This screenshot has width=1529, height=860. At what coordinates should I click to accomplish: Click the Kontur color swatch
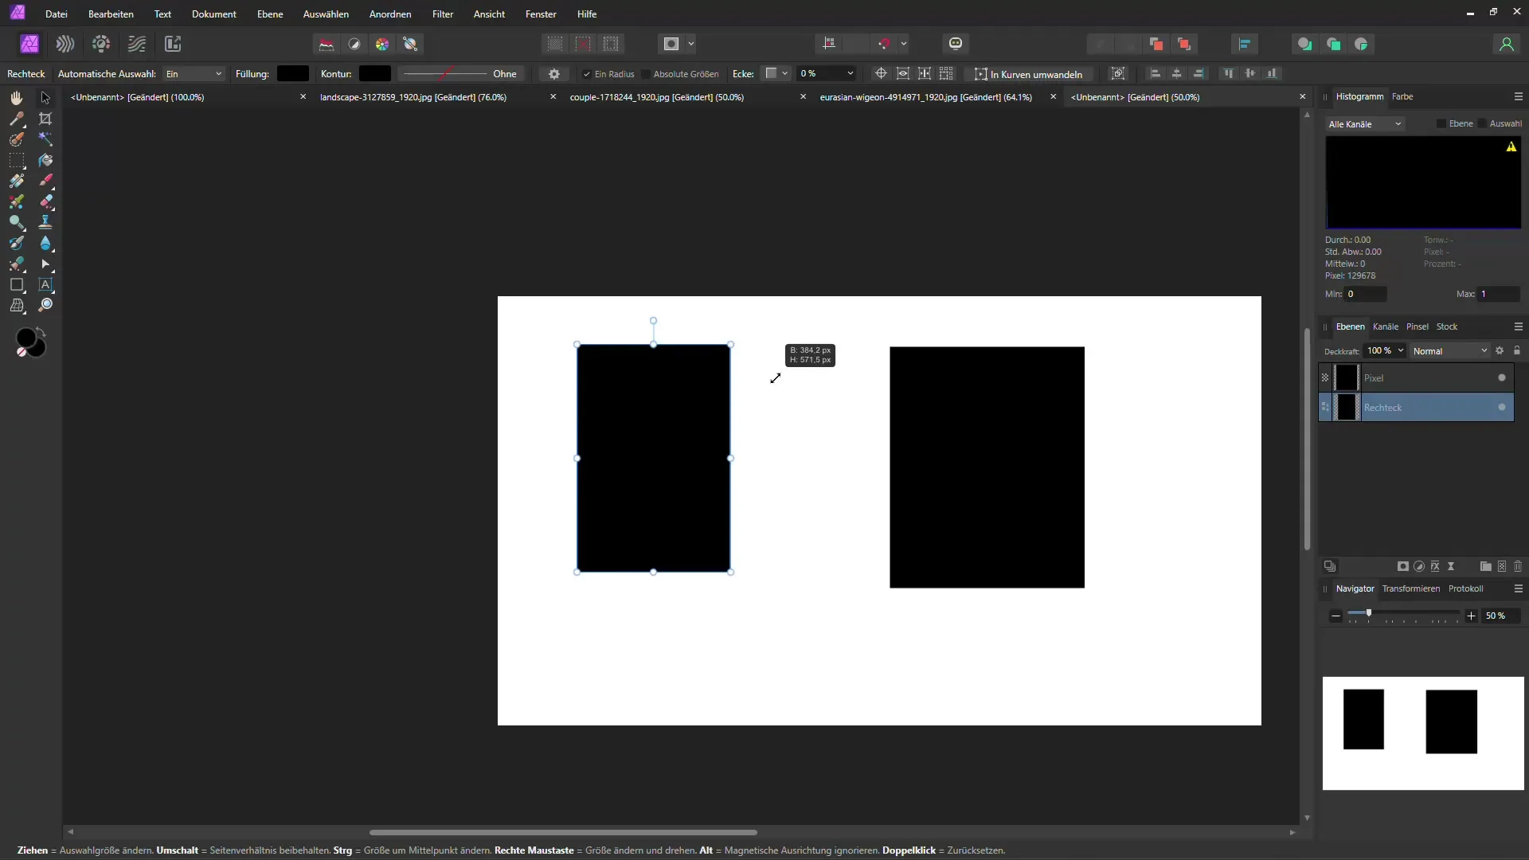(x=373, y=73)
